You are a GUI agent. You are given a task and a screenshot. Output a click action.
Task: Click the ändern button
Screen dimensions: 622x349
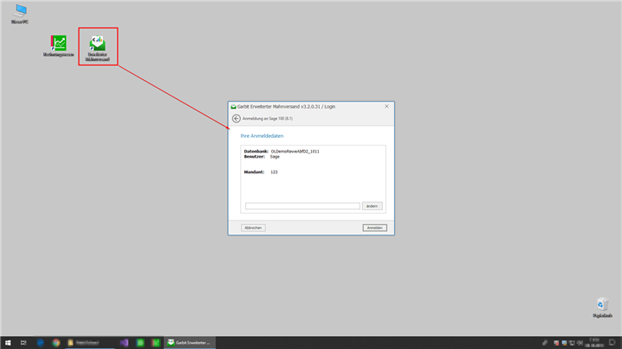(x=371, y=206)
